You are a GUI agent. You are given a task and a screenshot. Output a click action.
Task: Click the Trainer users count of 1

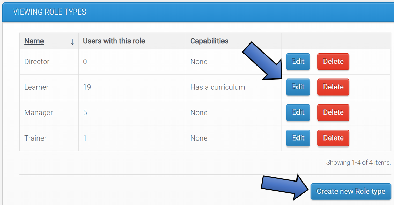[84, 138]
